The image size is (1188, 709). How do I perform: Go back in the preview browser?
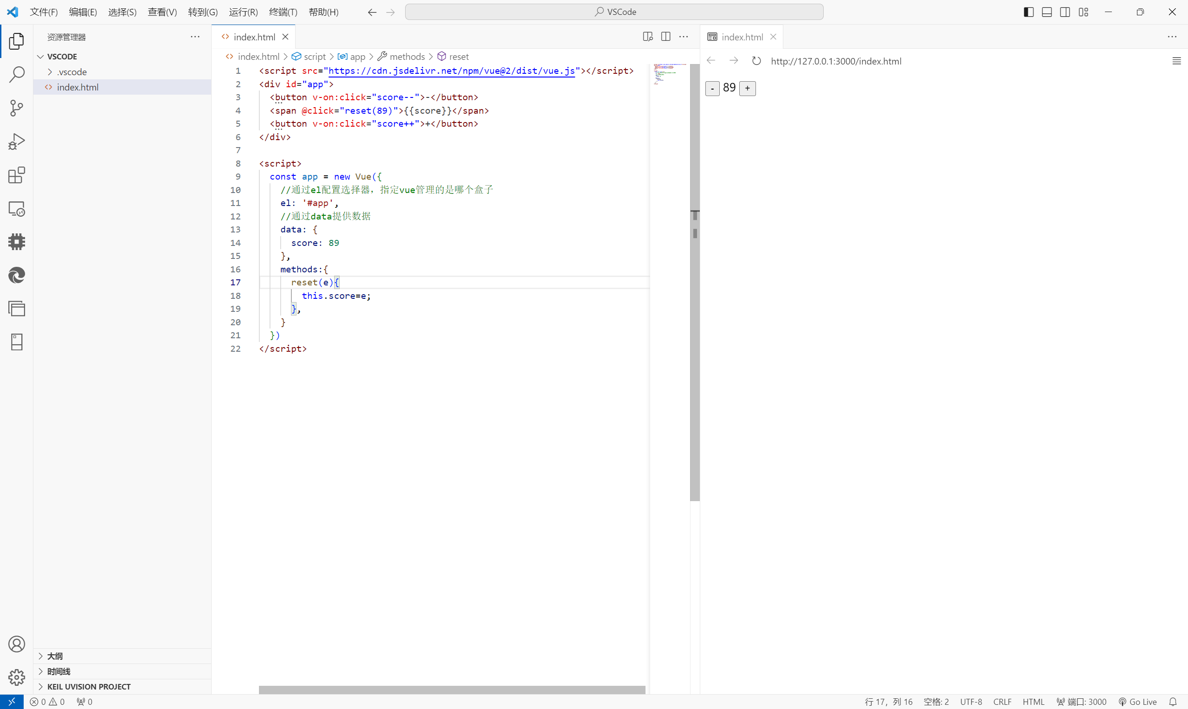[711, 61]
